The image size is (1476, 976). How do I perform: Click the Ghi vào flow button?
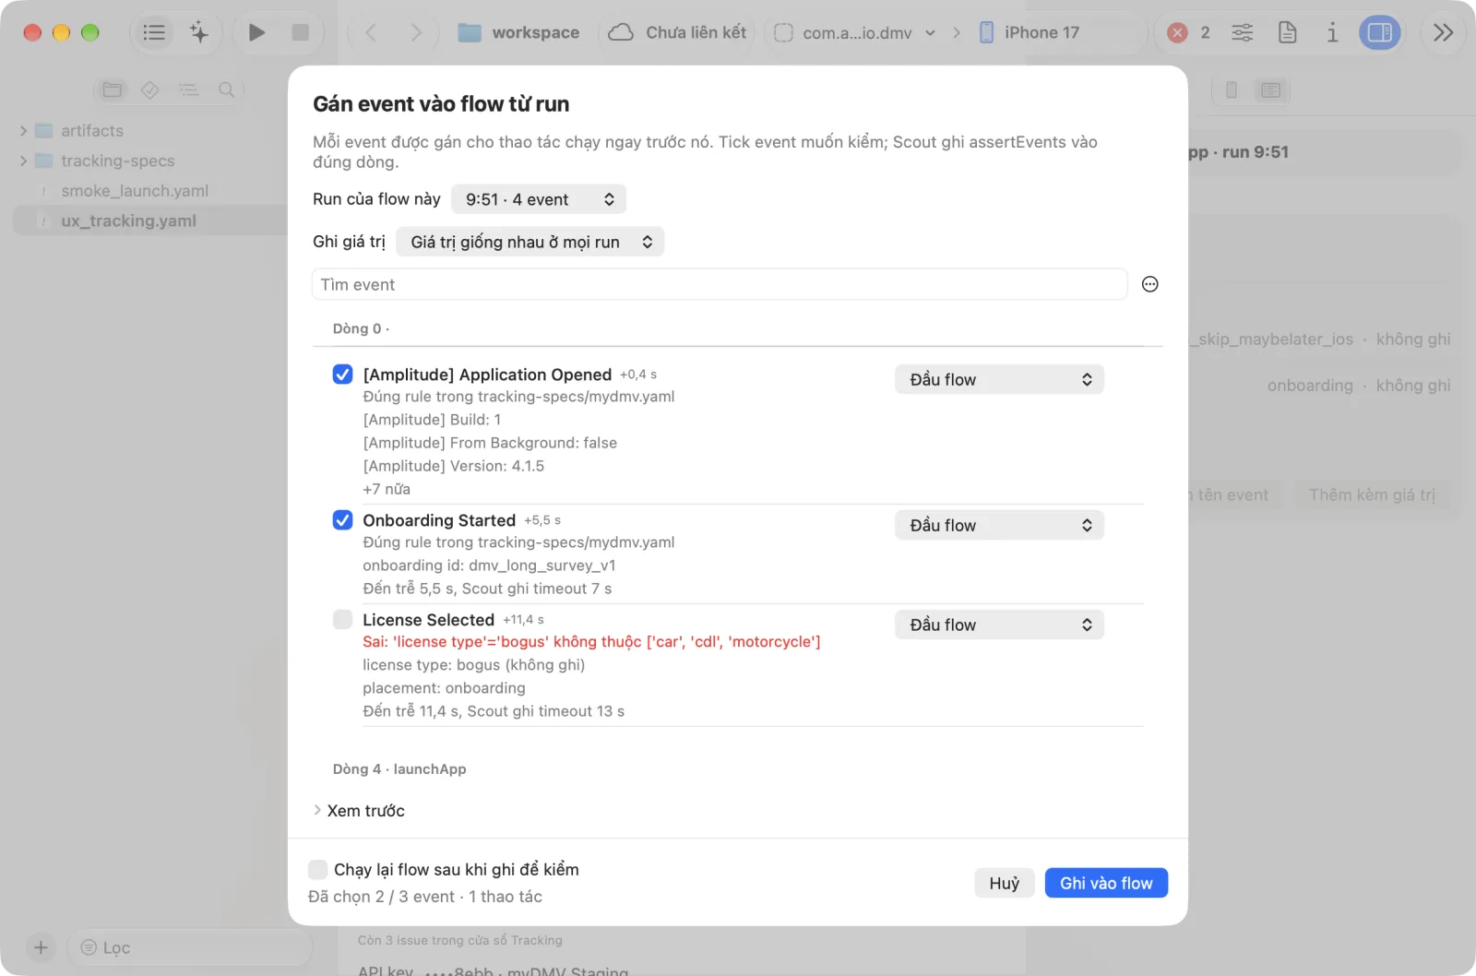tap(1106, 883)
